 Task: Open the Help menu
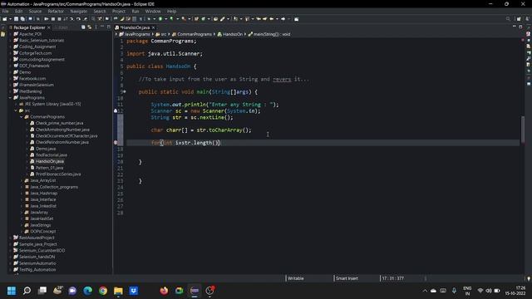172,11
